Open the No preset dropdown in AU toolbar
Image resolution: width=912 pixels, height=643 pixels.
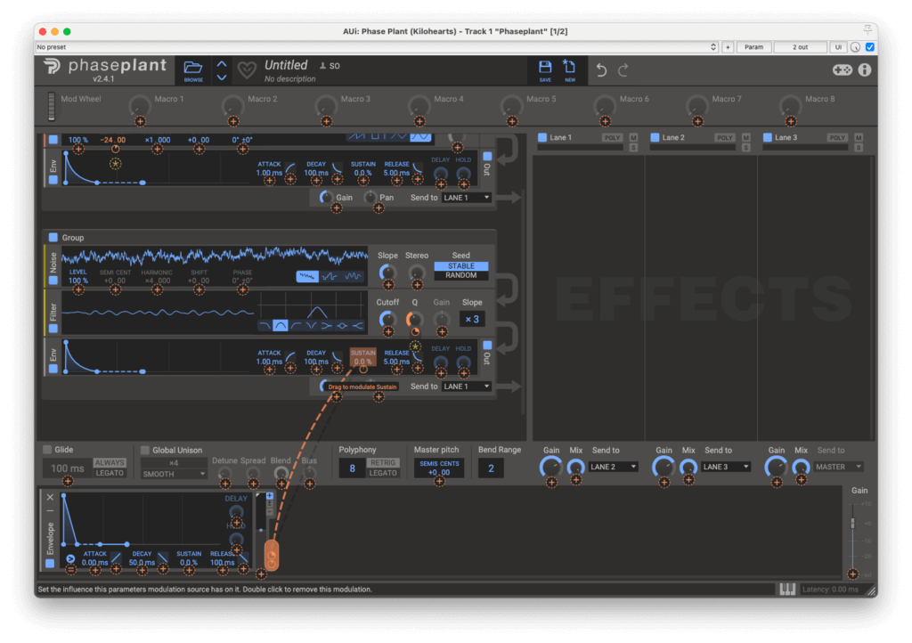(x=377, y=47)
